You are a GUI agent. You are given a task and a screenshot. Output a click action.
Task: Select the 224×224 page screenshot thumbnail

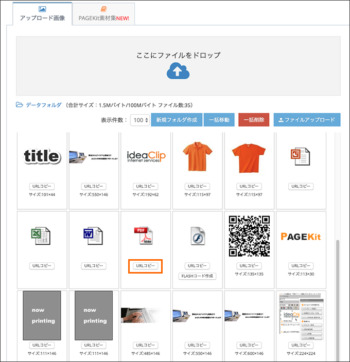(301, 316)
